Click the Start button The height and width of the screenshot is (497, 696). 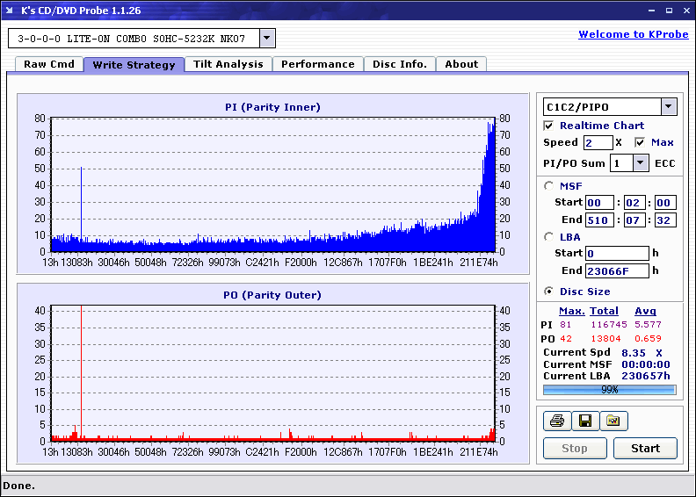(x=645, y=448)
